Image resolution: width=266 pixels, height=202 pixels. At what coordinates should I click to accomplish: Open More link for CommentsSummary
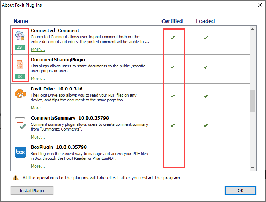pyautogui.click(x=38, y=137)
